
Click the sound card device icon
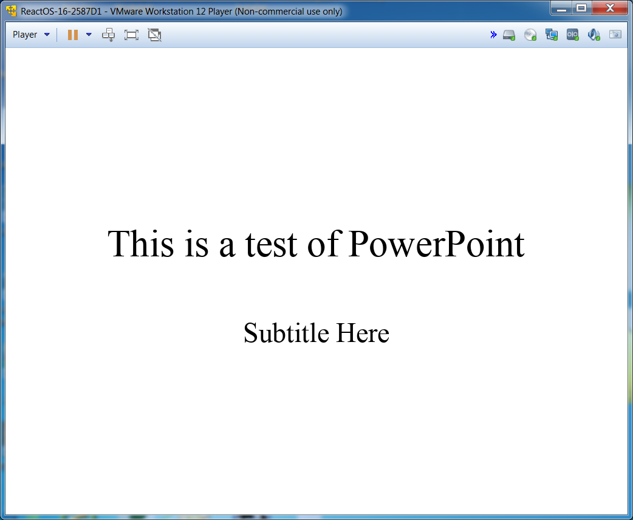(x=594, y=35)
